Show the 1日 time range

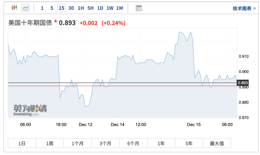[x=22, y=143]
